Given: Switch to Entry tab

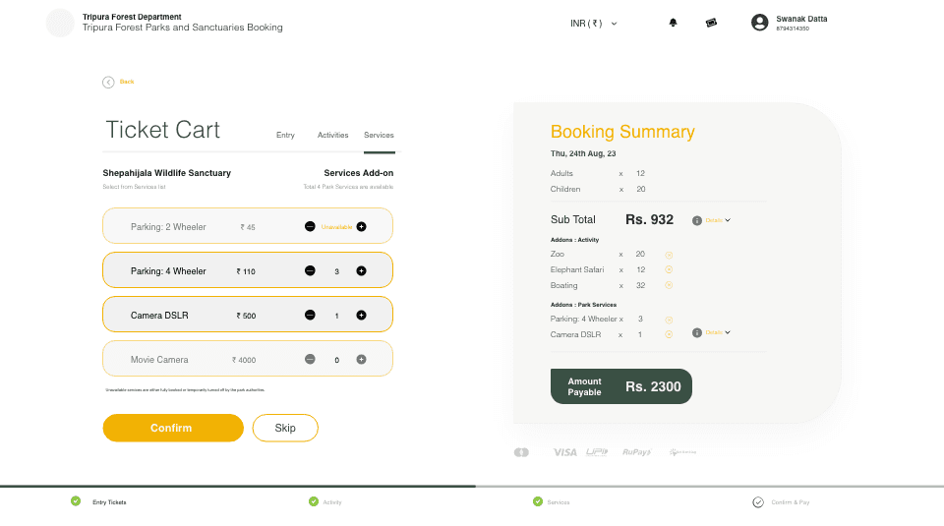Looking at the screenshot, I should pyautogui.click(x=285, y=135).
